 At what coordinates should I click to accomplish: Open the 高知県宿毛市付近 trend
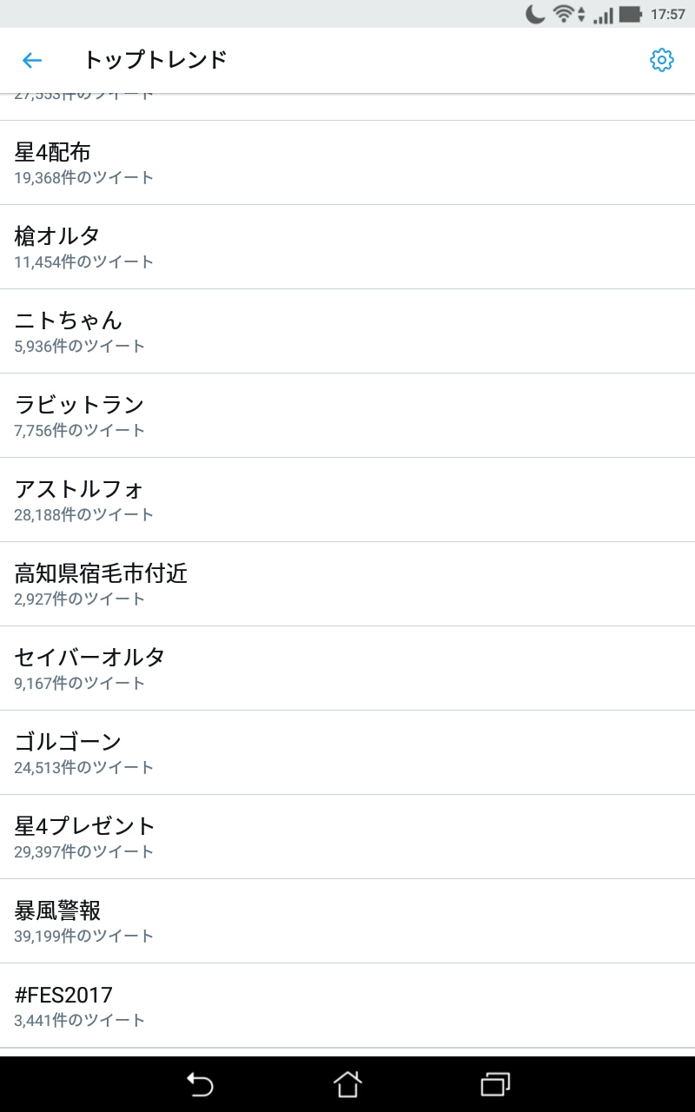347,584
